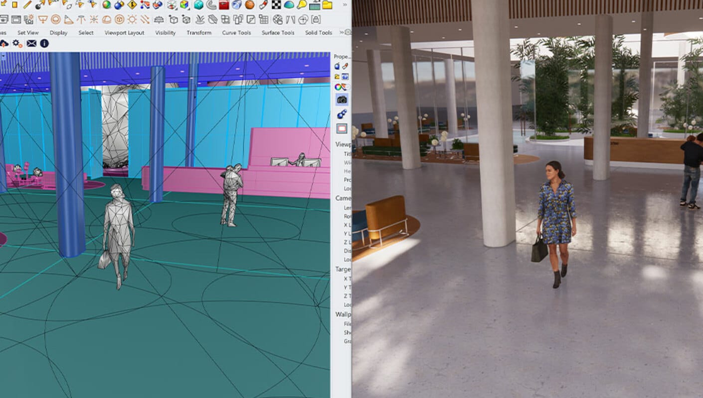The height and width of the screenshot is (398, 703).
Task: Click the orange sun icon in second toolbar row
Action: [x=132, y=19]
